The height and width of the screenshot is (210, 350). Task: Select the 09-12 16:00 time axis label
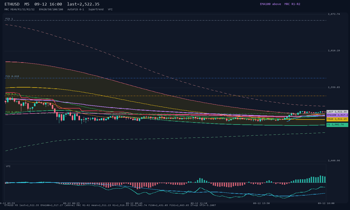[326, 203]
